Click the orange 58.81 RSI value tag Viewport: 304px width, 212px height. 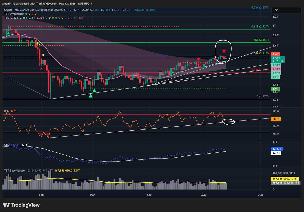click(276, 119)
